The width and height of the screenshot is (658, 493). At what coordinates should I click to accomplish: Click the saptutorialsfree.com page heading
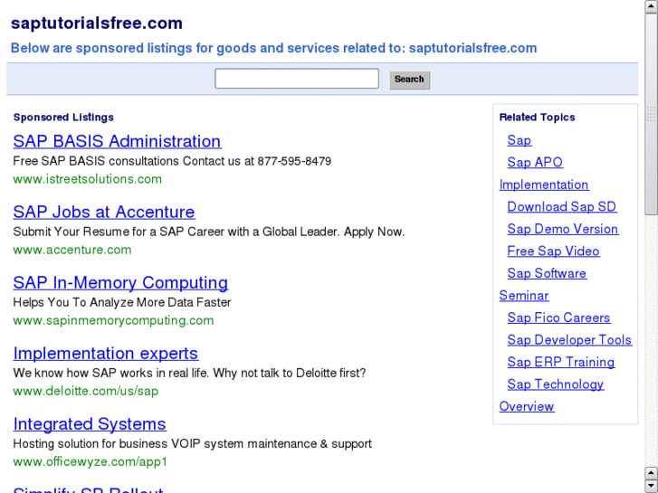coord(97,24)
